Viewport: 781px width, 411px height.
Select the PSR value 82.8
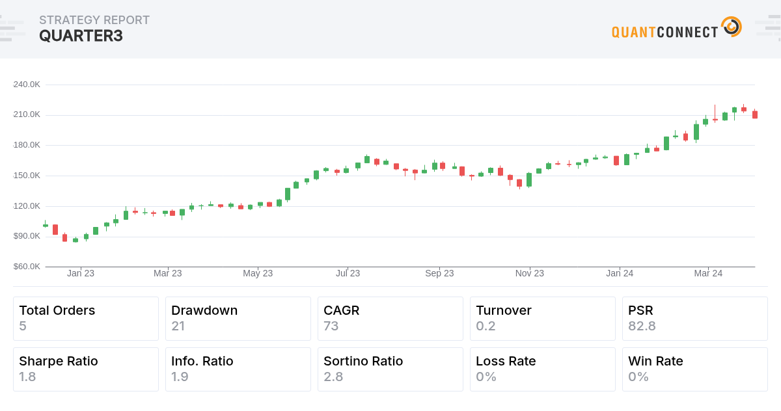[642, 326]
